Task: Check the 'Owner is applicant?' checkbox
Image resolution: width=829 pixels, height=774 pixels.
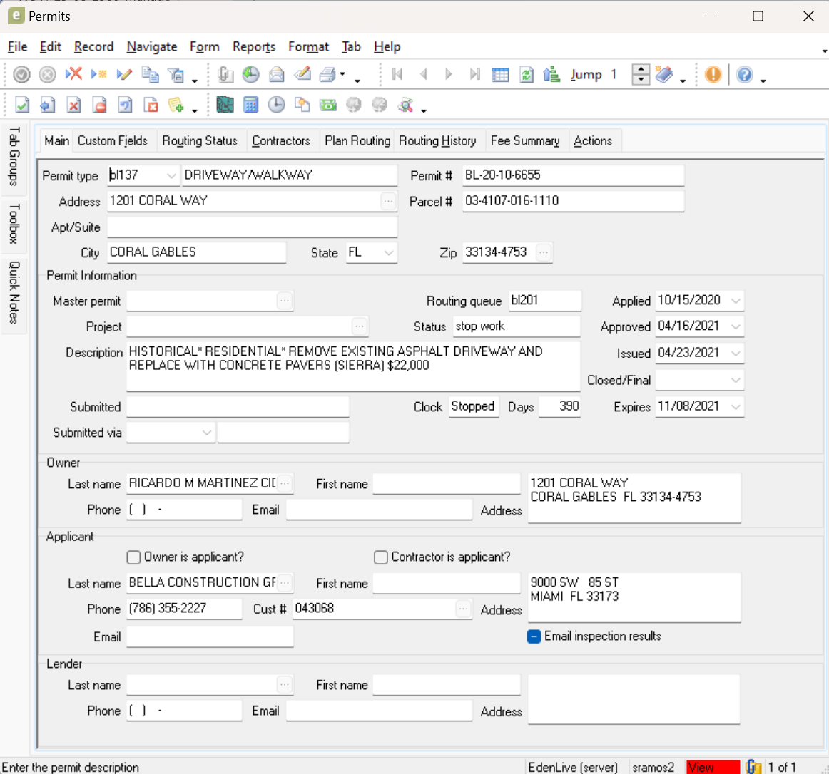Action: click(133, 557)
